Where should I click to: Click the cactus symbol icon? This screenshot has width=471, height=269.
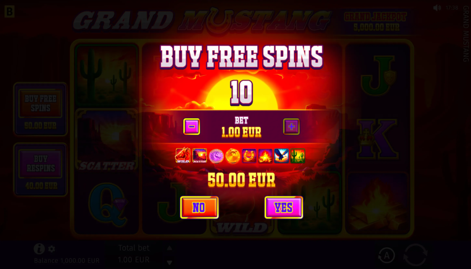[298, 156]
